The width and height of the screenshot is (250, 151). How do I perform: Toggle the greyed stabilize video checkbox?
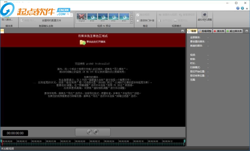(x=138, y=15)
